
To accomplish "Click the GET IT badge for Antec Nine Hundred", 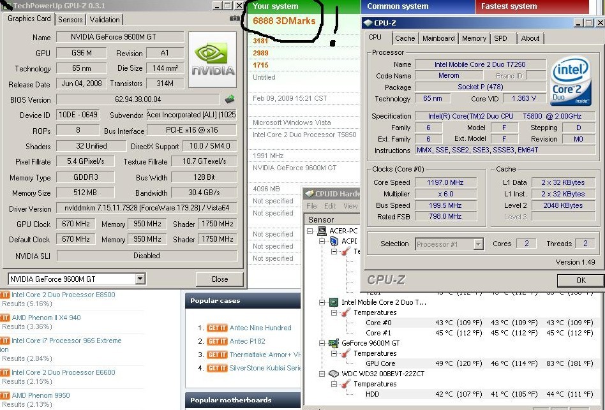I will click(x=217, y=328).
